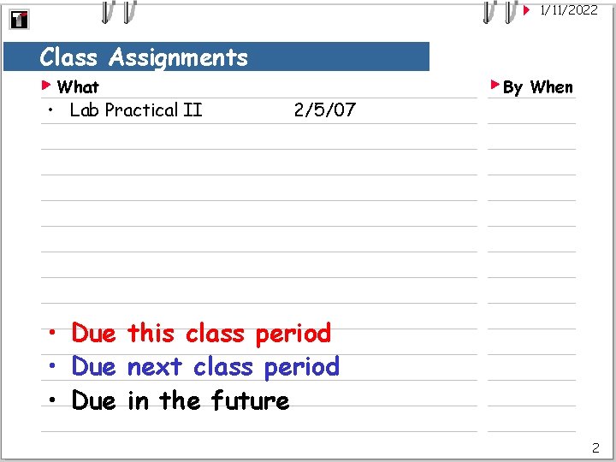Click slide number 2 in bottom corner
Image resolution: width=616 pixels, height=462 pixels.
click(595, 447)
